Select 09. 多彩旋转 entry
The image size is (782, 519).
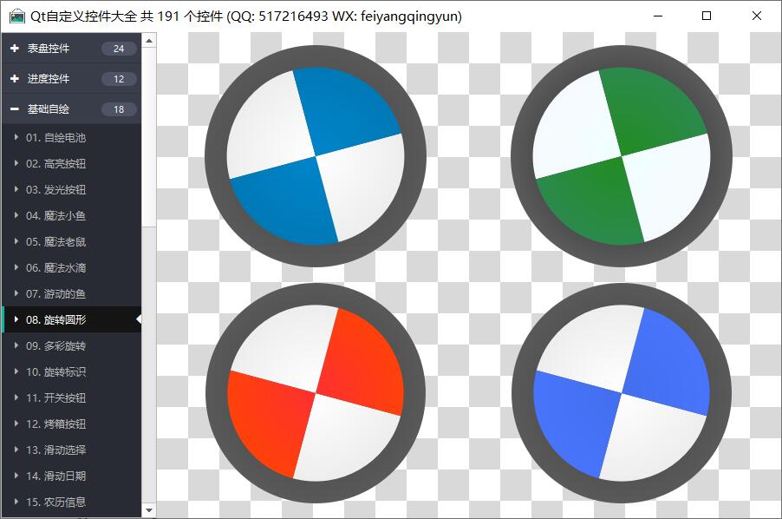tap(55, 345)
